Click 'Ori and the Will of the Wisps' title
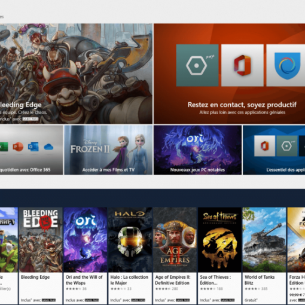Image resolution: width=305 pixels, height=305 pixels. pos(84,280)
